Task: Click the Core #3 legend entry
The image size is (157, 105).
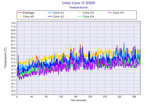Action: tap(86, 13)
